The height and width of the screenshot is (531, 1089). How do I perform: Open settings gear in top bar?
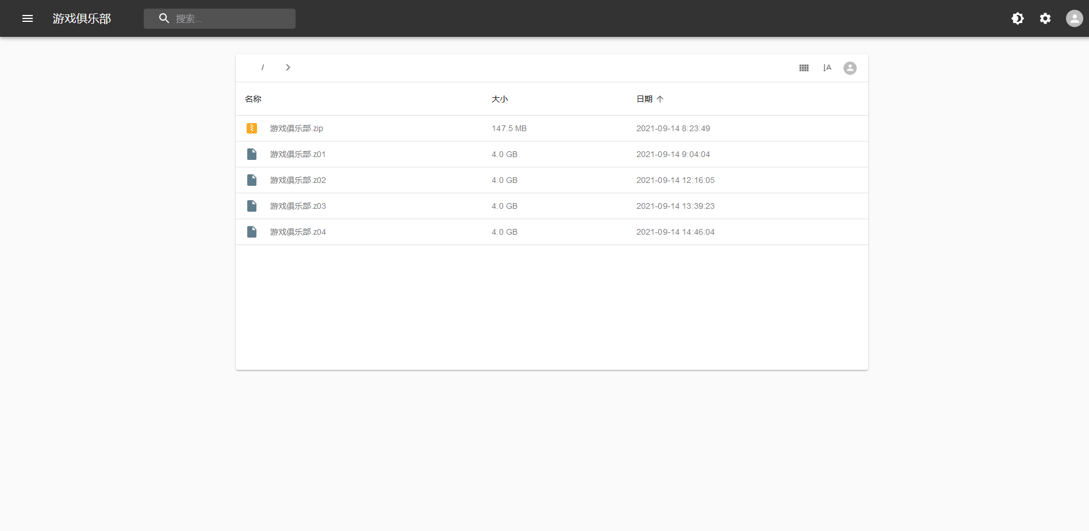[1045, 18]
